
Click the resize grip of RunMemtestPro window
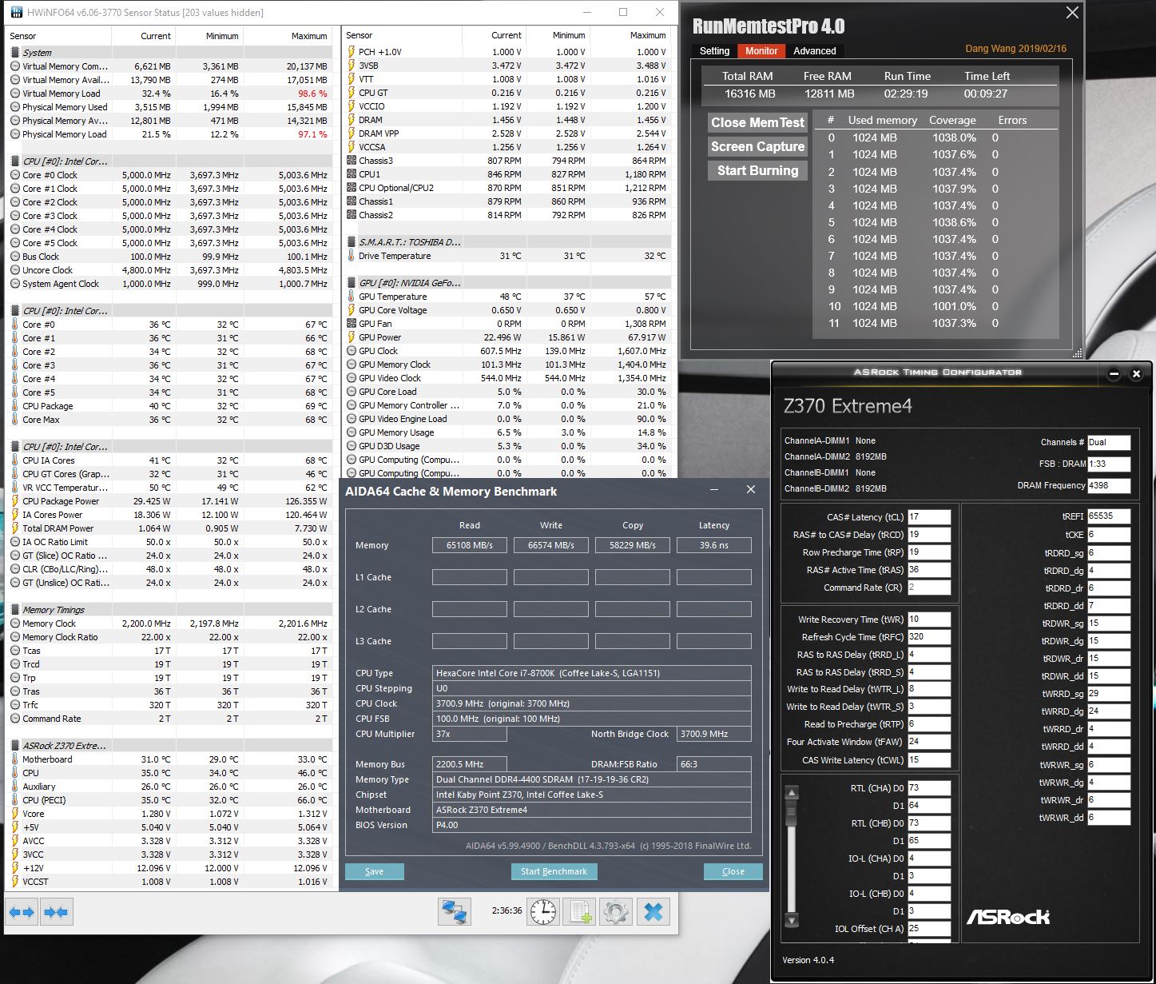(x=1077, y=353)
